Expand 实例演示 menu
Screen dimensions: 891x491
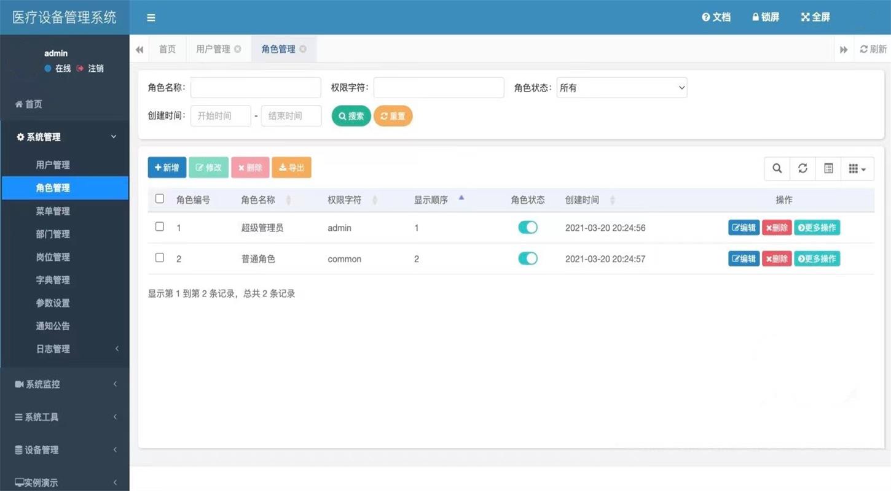(65, 482)
